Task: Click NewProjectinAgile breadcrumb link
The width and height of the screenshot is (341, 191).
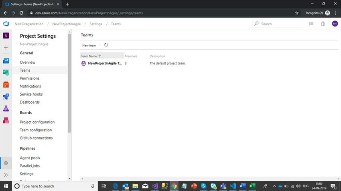Action: coord(67,24)
